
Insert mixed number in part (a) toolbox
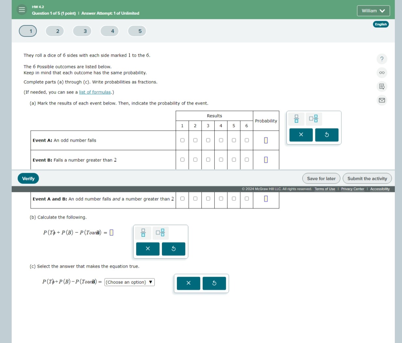314,119
